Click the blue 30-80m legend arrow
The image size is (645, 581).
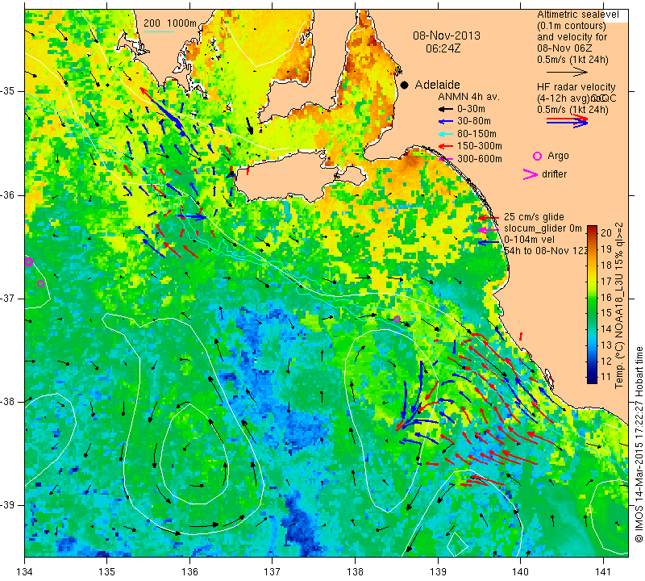(x=446, y=122)
